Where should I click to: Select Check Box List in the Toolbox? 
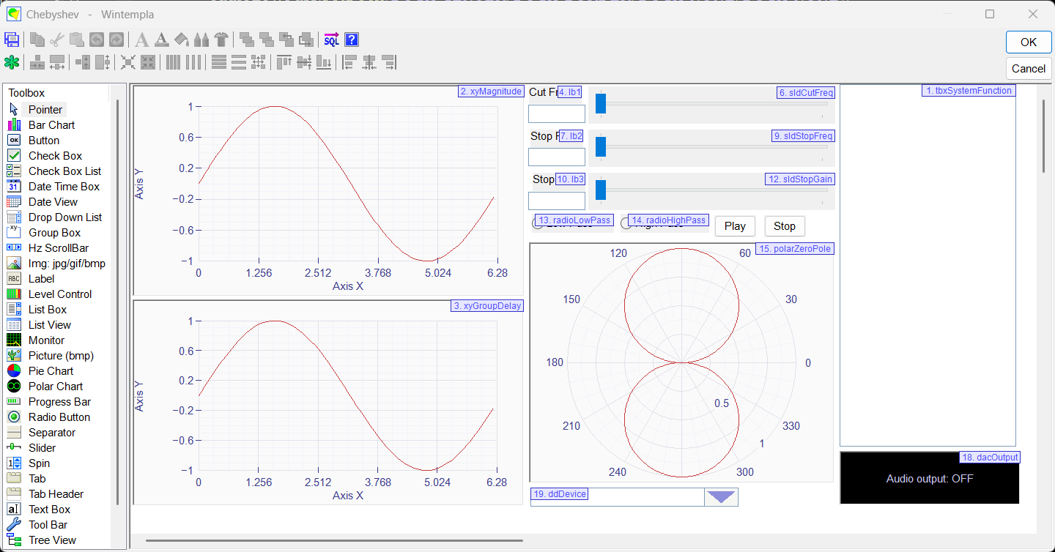point(64,171)
